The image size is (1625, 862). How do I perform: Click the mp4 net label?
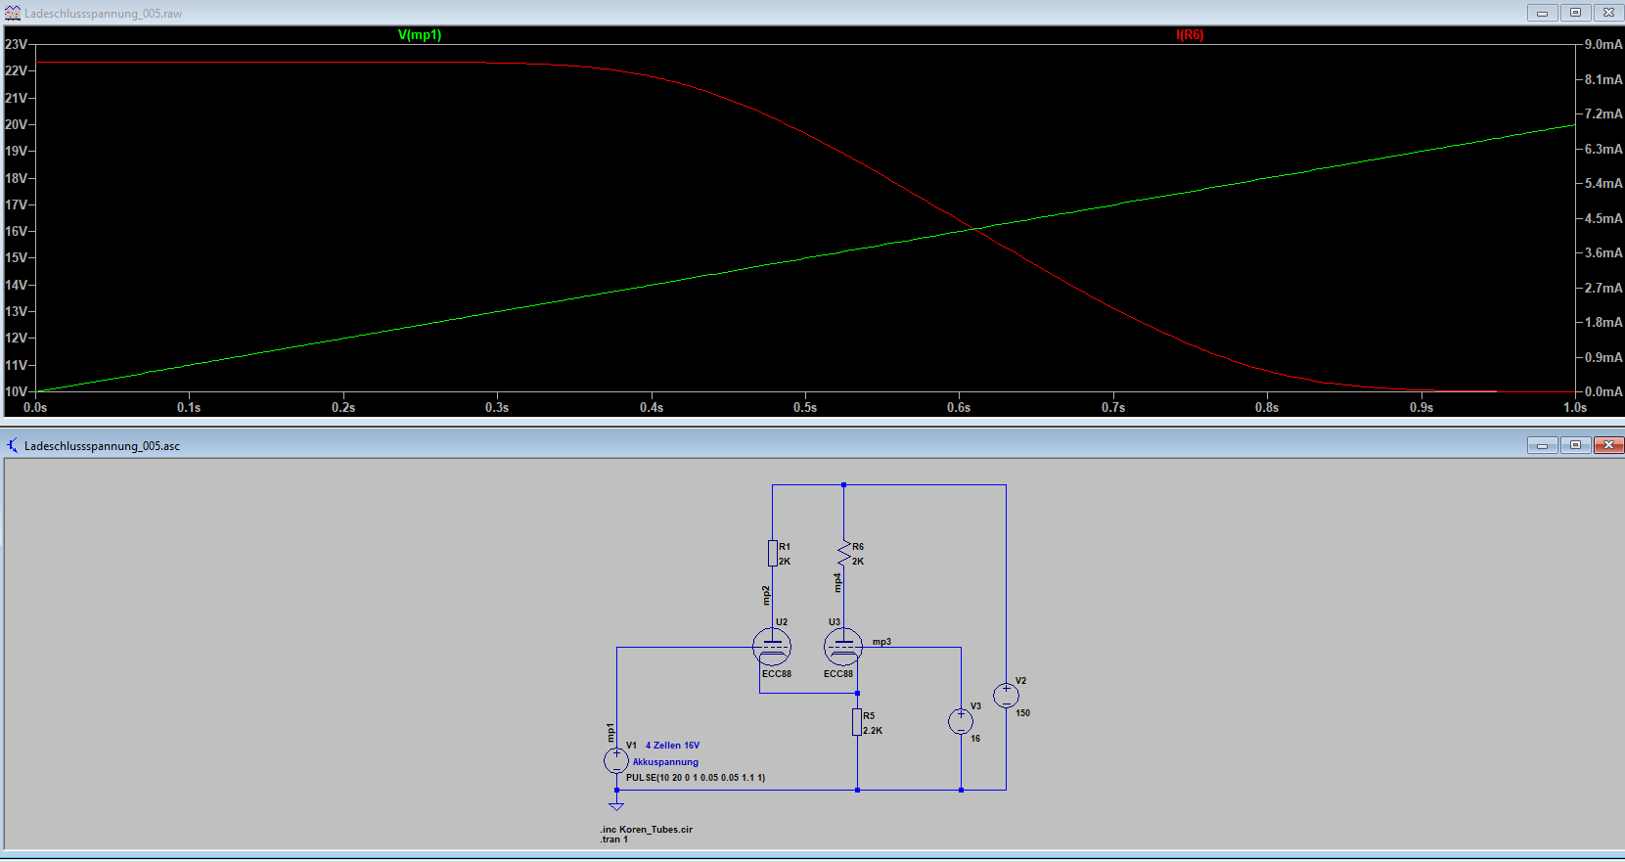(x=837, y=582)
